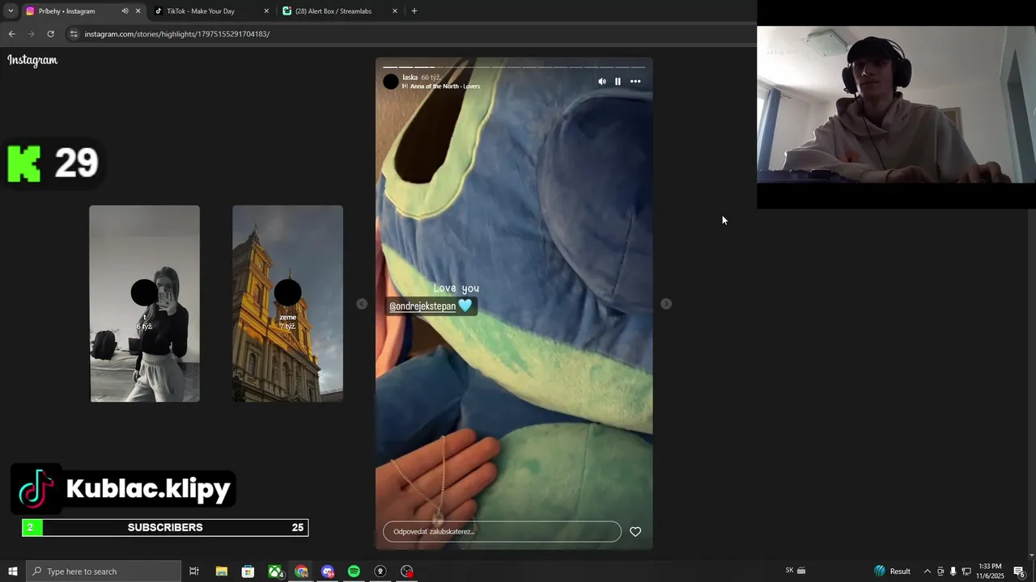
Task: Click the Instagram logo
Action: tap(32, 60)
